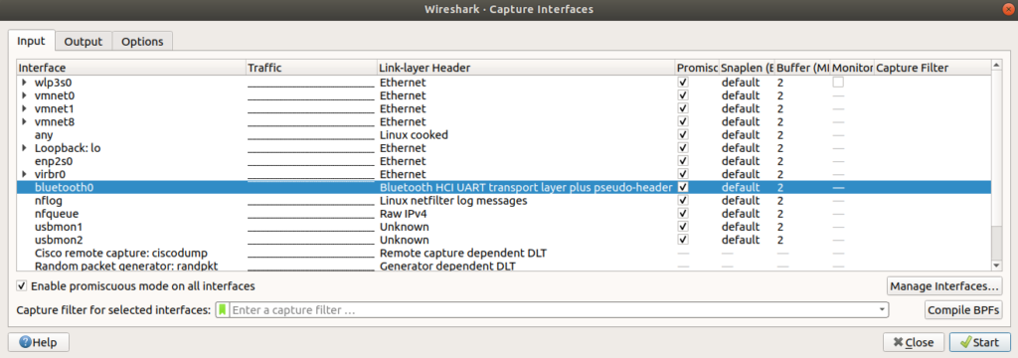Click the Snaplen default cell for wlp3s0

(740, 83)
